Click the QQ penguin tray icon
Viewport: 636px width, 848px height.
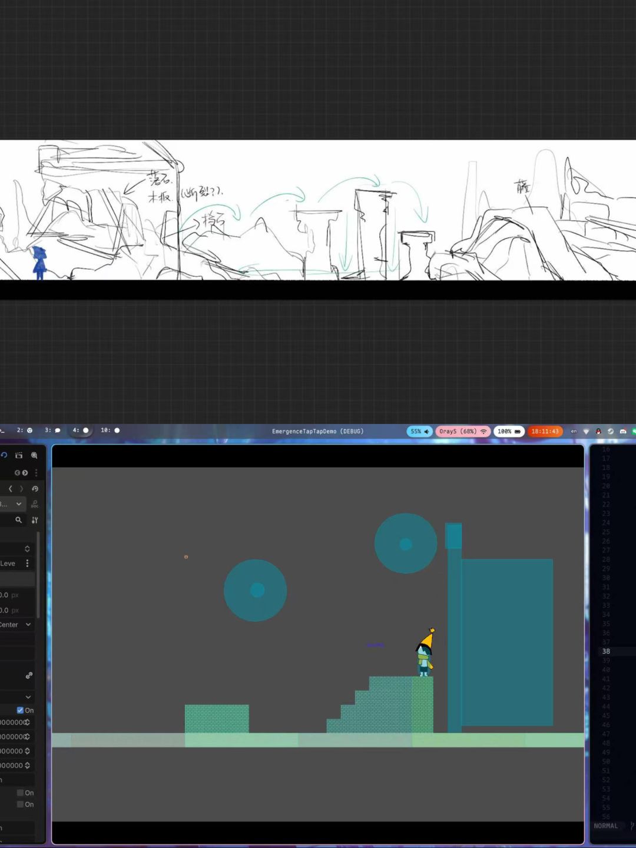598,431
